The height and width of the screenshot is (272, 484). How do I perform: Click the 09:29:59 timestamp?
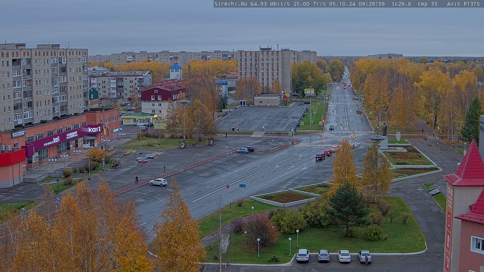[372, 4]
